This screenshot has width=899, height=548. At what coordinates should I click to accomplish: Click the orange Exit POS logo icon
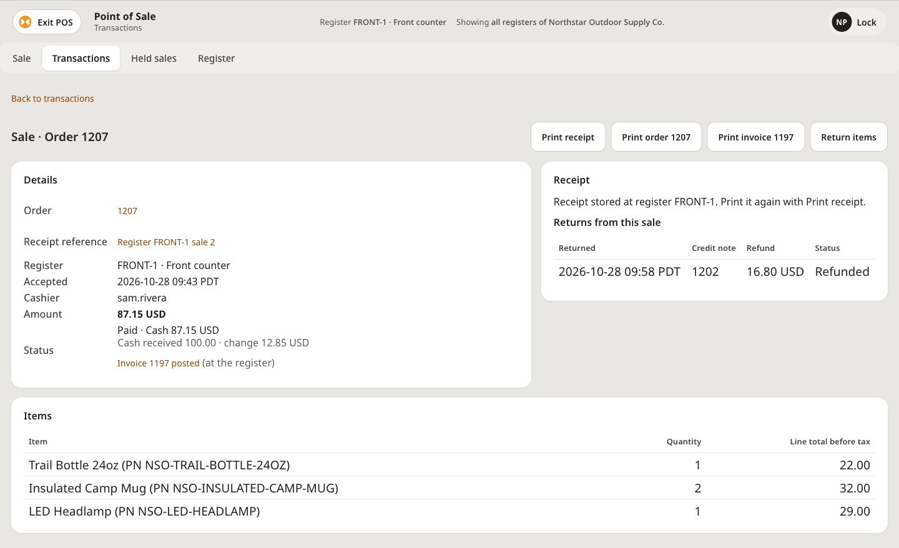click(25, 22)
